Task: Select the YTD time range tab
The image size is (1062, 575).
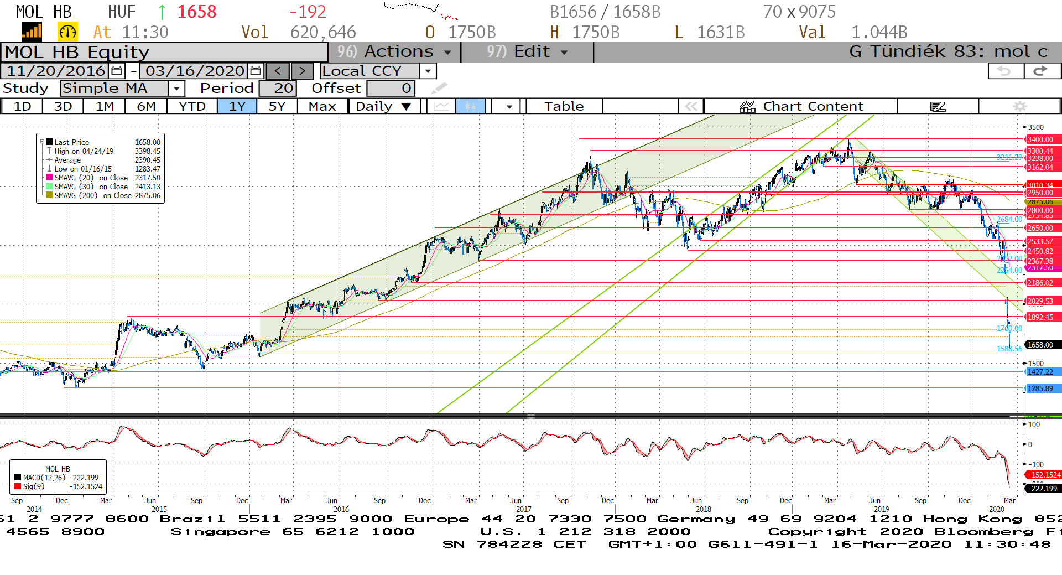Action: (x=192, y=106)
